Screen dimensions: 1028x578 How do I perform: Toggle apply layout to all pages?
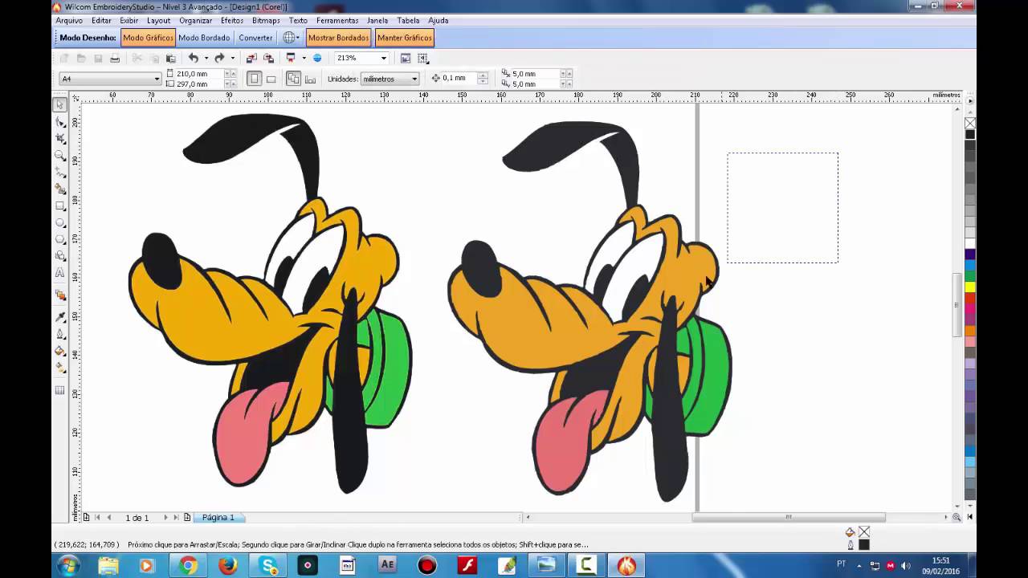(293, 79)
